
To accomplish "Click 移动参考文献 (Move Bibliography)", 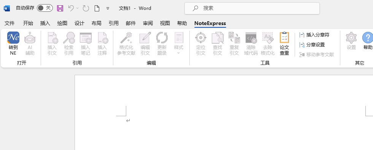I will coord(317,55).
